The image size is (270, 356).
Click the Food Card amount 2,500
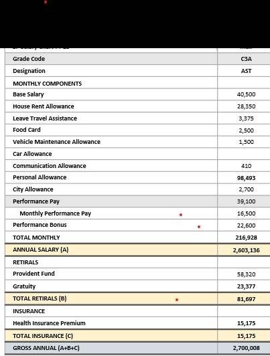point(246,130)
